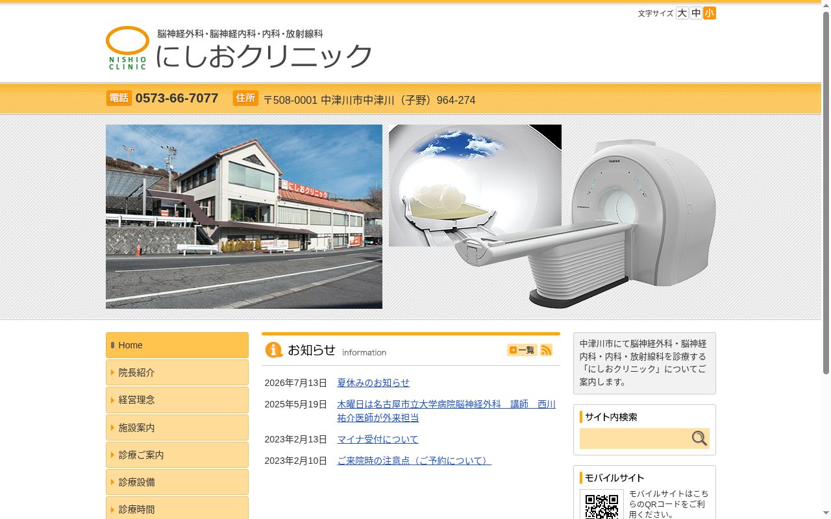
Task: Click the にしおクリニック site title
Action: tap(264, 56)
